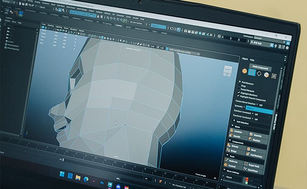Open File Explorer from the taskbar

point(78,177)
